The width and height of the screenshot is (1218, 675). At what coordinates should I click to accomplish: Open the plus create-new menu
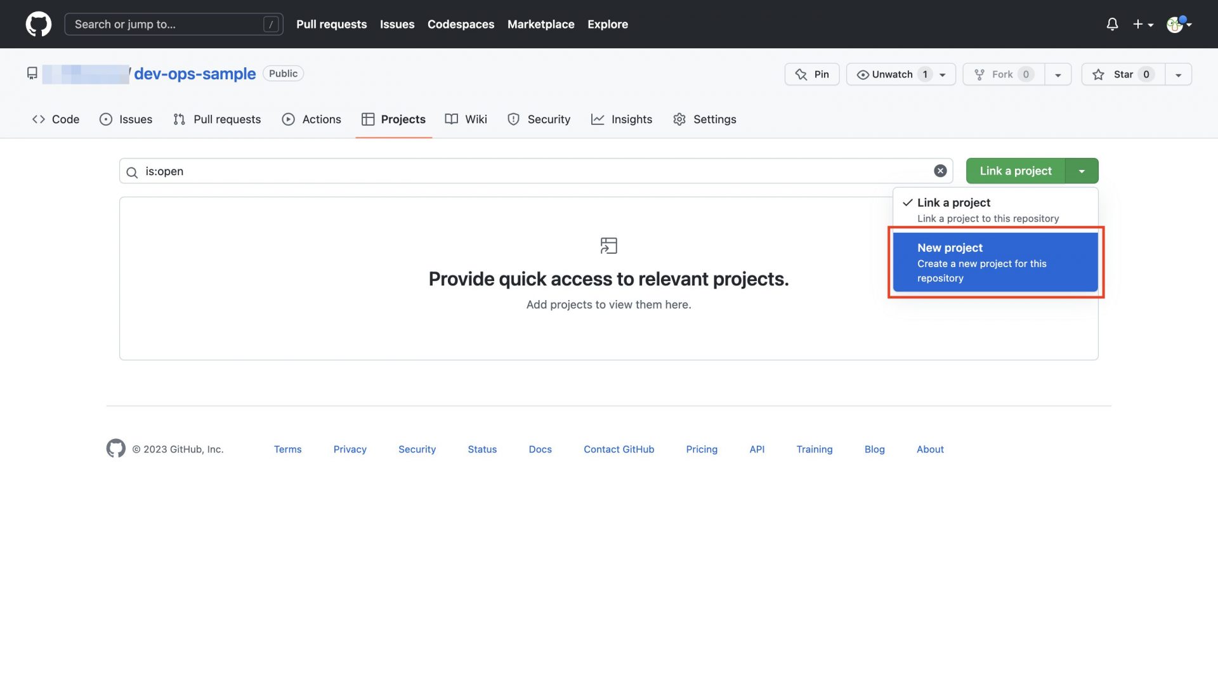coord(1143,24)
